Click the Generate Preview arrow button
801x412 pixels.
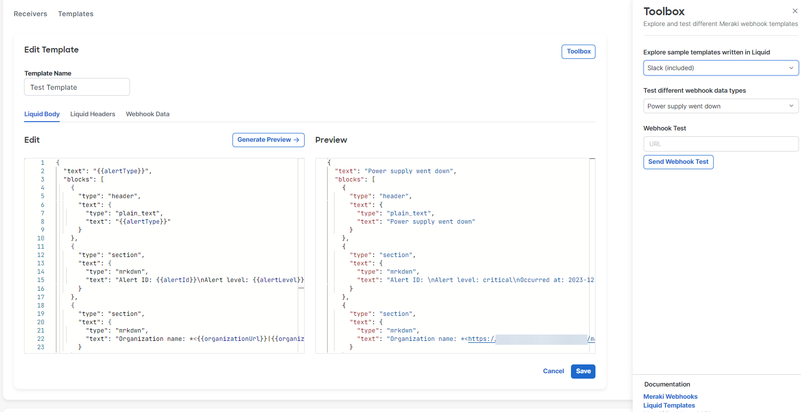click(268, 140)
